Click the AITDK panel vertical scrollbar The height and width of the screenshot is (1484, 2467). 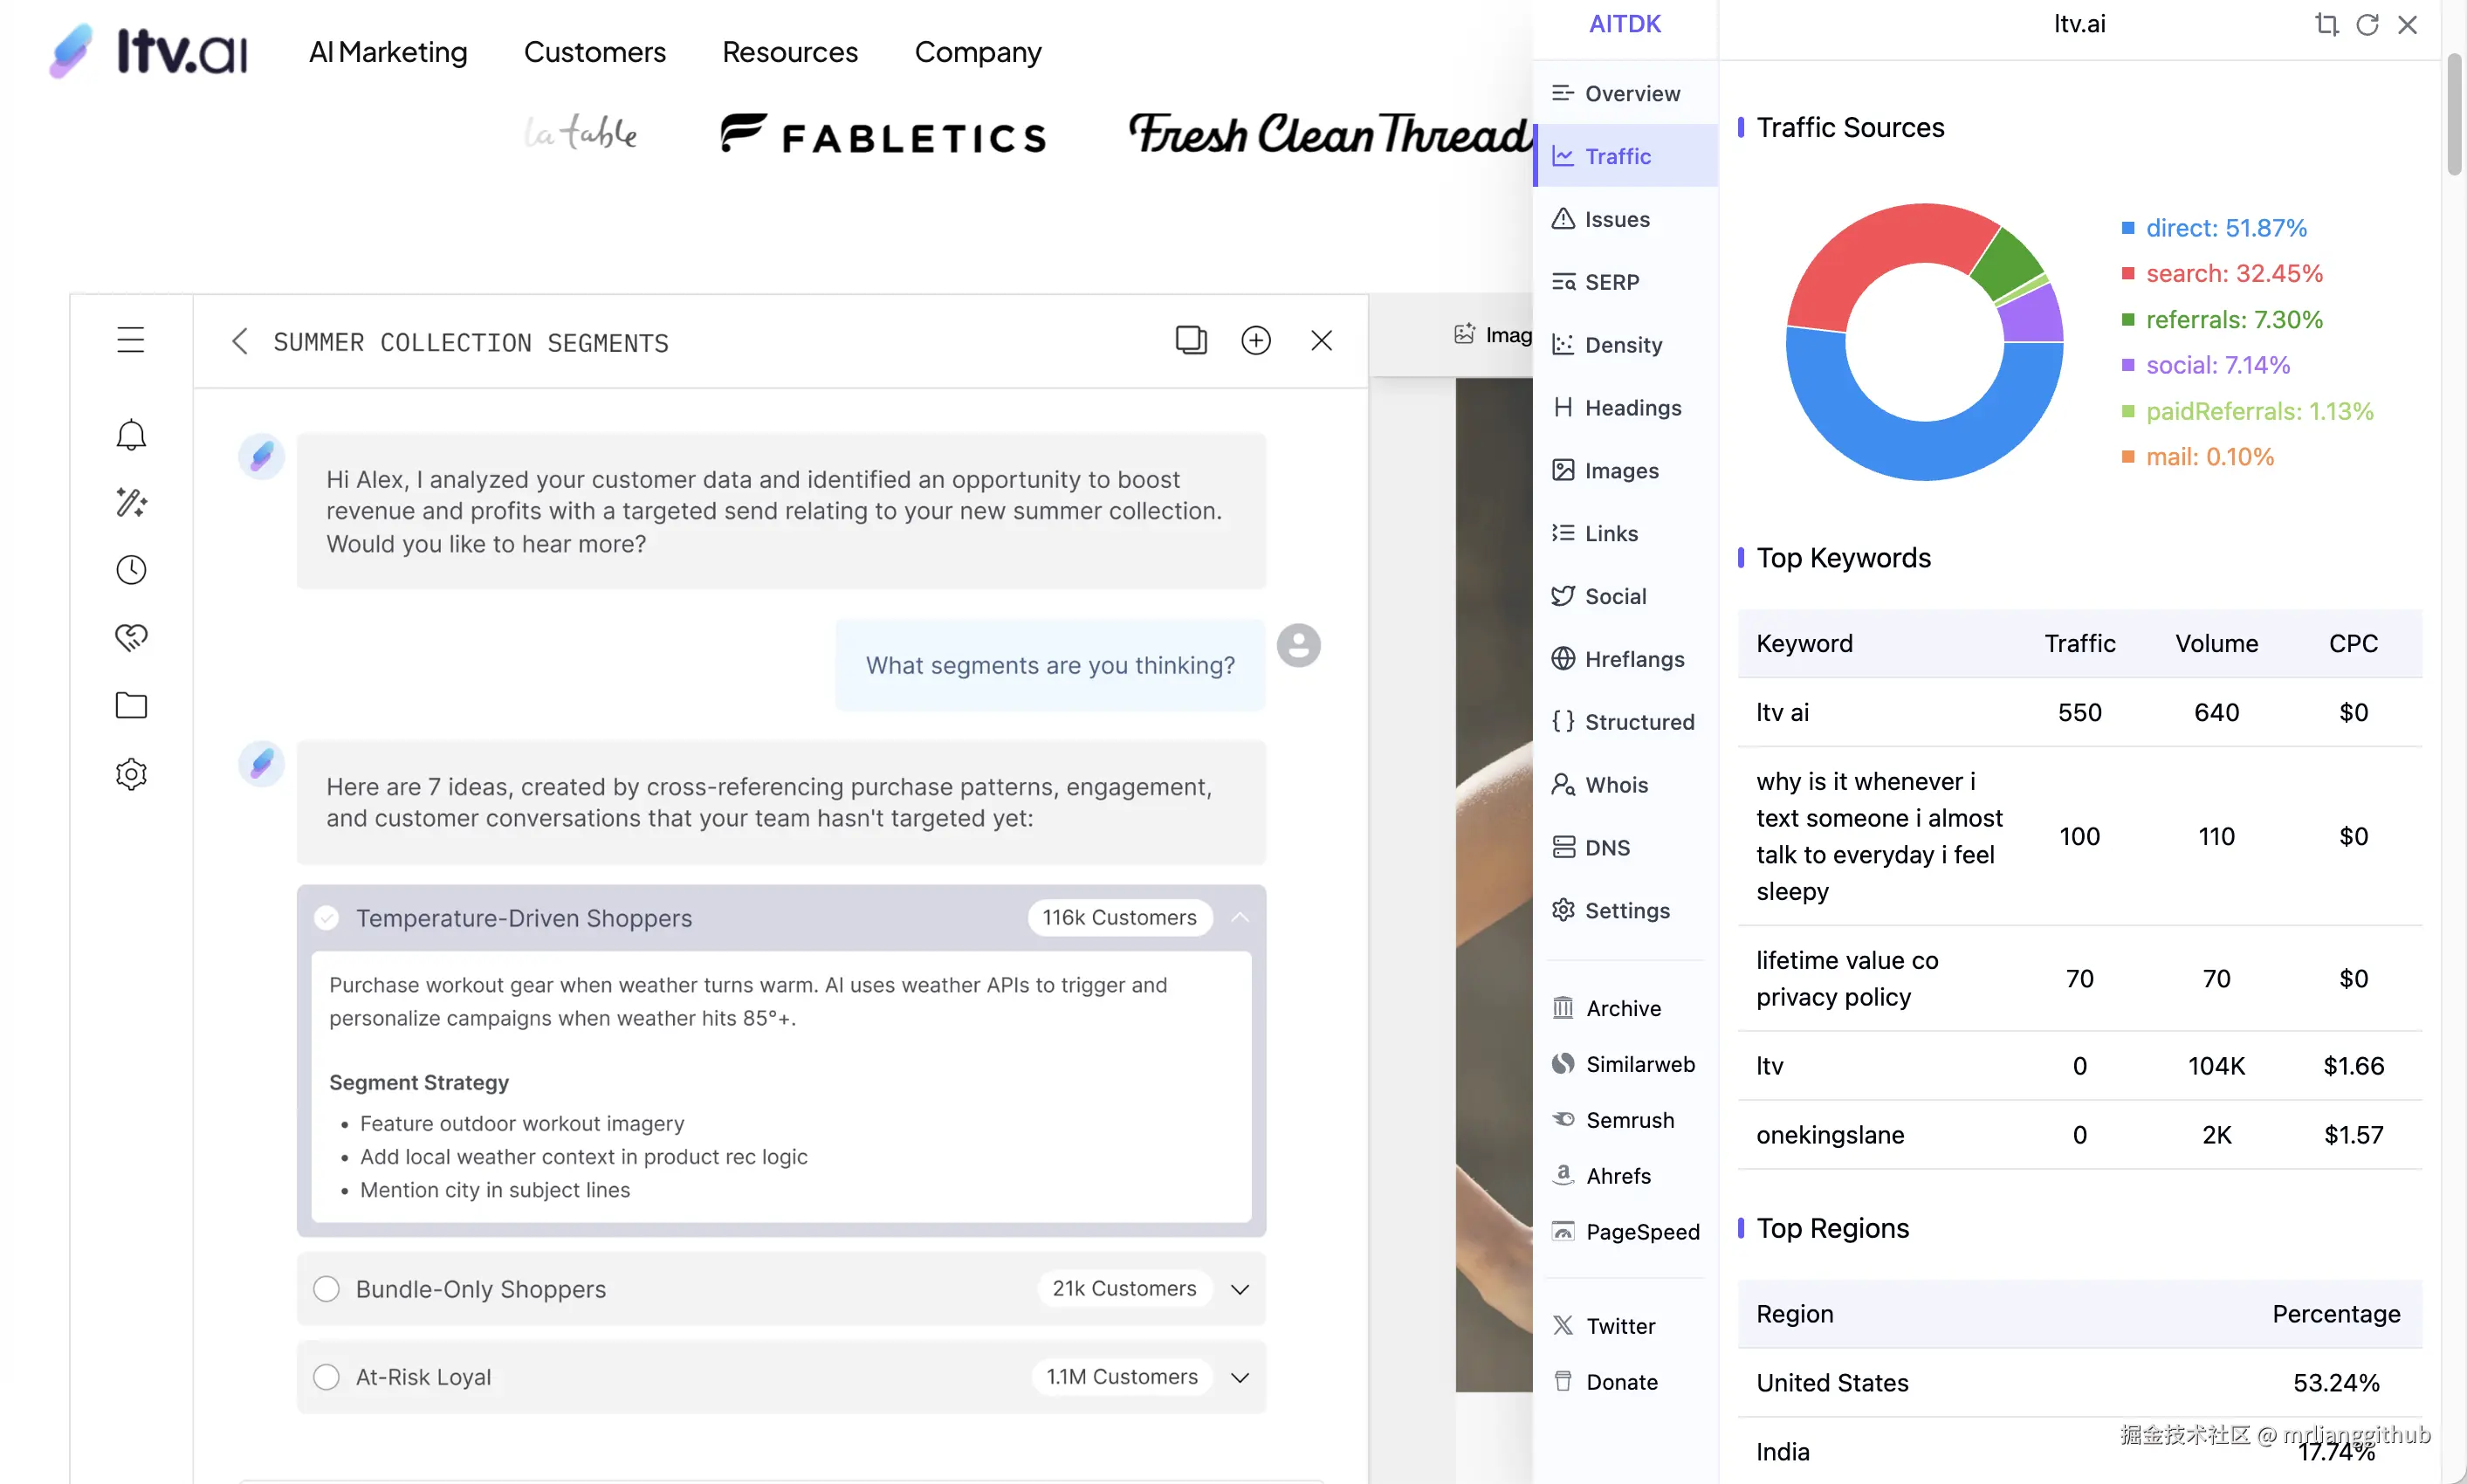click(x=2454, y=115)
